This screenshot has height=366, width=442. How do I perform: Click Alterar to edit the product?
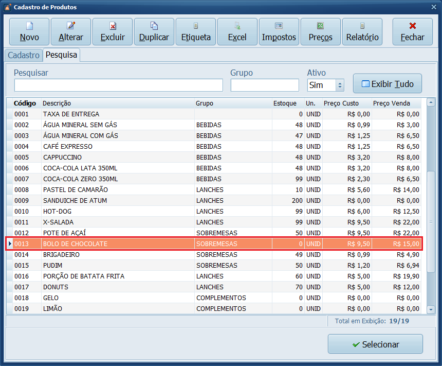[x=71, y=31]
